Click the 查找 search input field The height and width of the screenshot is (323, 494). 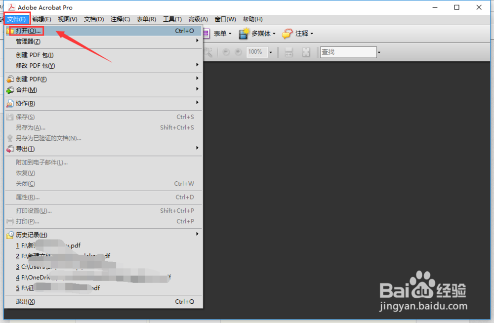348,52
